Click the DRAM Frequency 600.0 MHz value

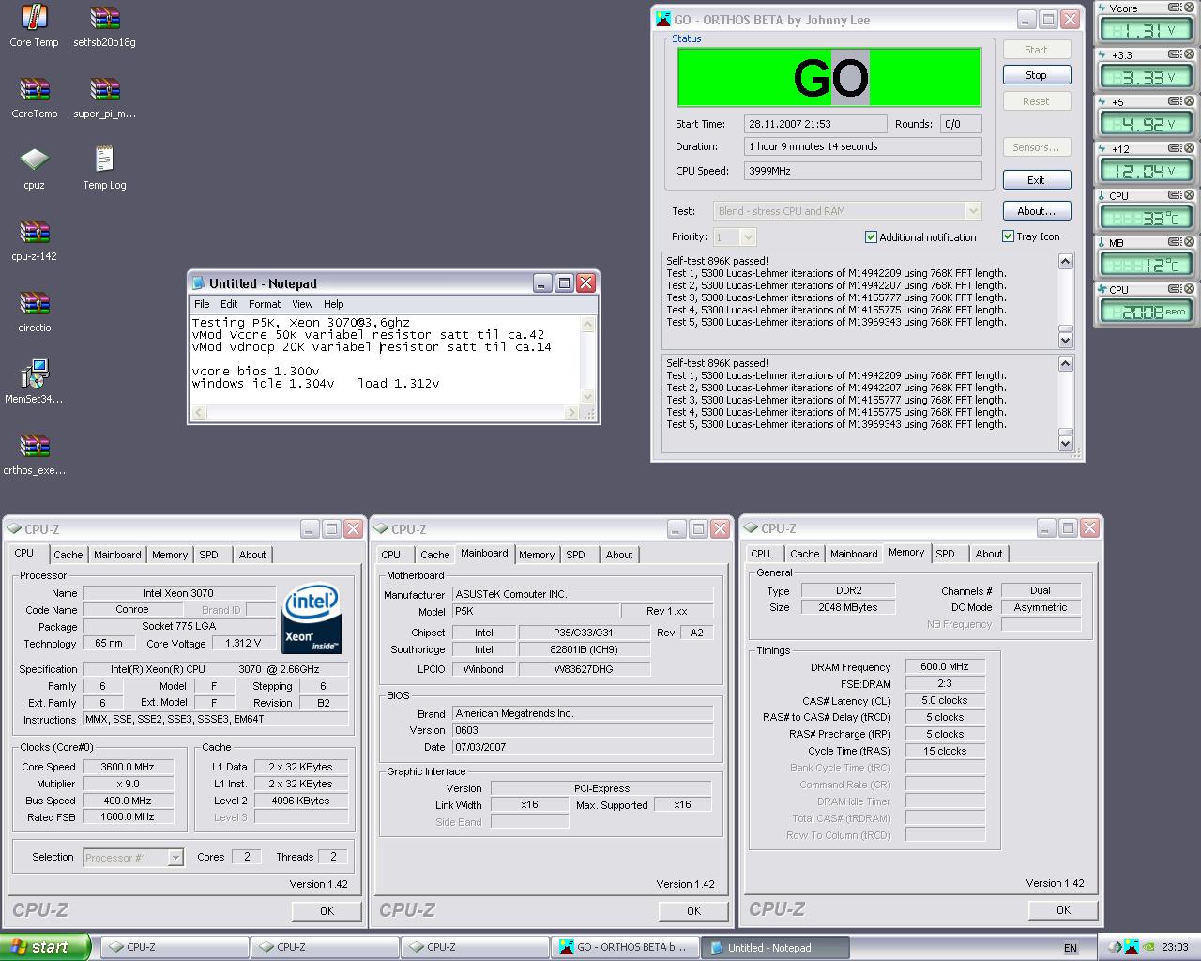(x=945, y=666)
